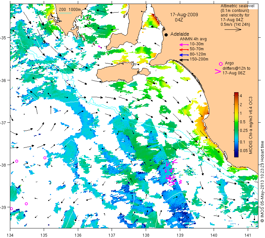Click the latitude axis label -37
The image size is (265, 238).
tap(3, 122)
